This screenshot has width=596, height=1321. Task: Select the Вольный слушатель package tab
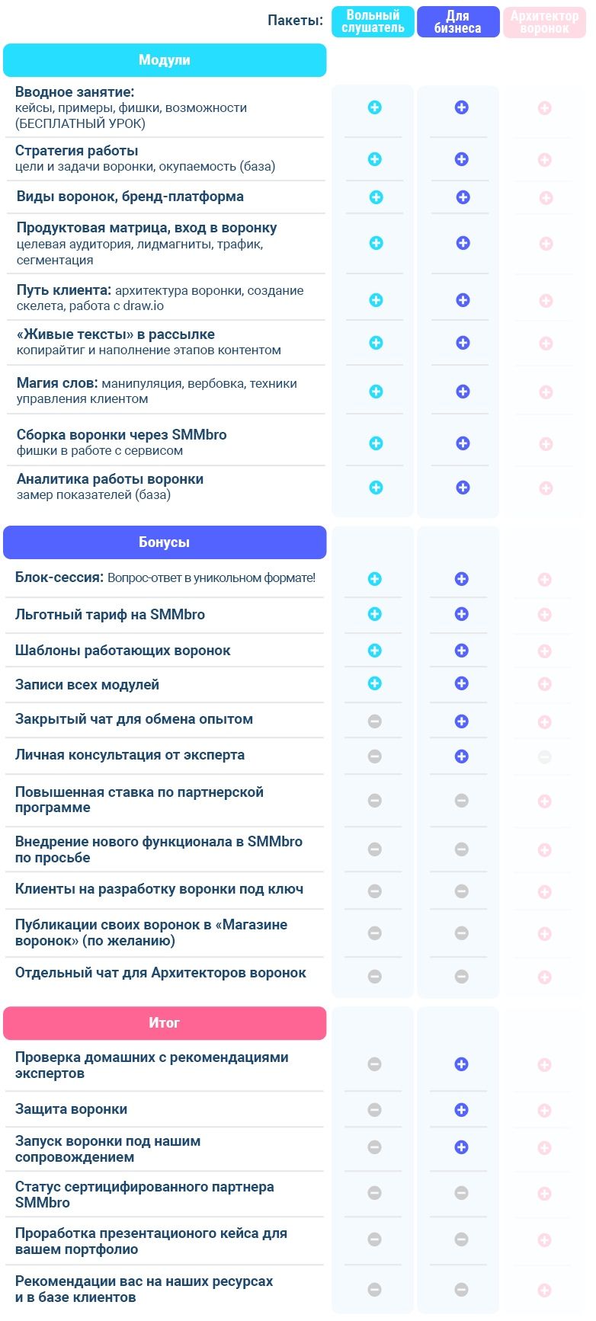(373, 22)
